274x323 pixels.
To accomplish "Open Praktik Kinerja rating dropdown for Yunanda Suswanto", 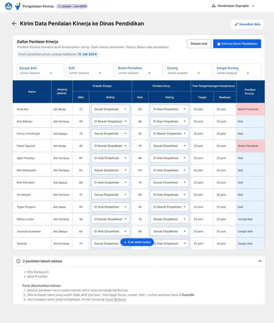I will pyautogui.click(x=110, y=232).
